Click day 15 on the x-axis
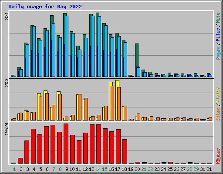 click(x=105, y=169)
